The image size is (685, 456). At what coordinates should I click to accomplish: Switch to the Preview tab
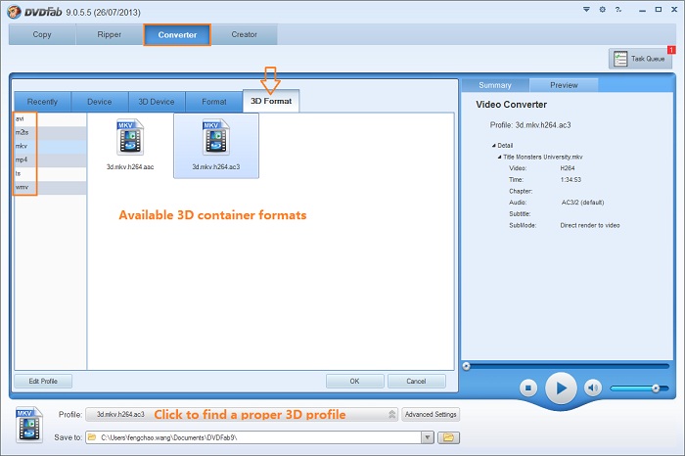pos(564,85)
